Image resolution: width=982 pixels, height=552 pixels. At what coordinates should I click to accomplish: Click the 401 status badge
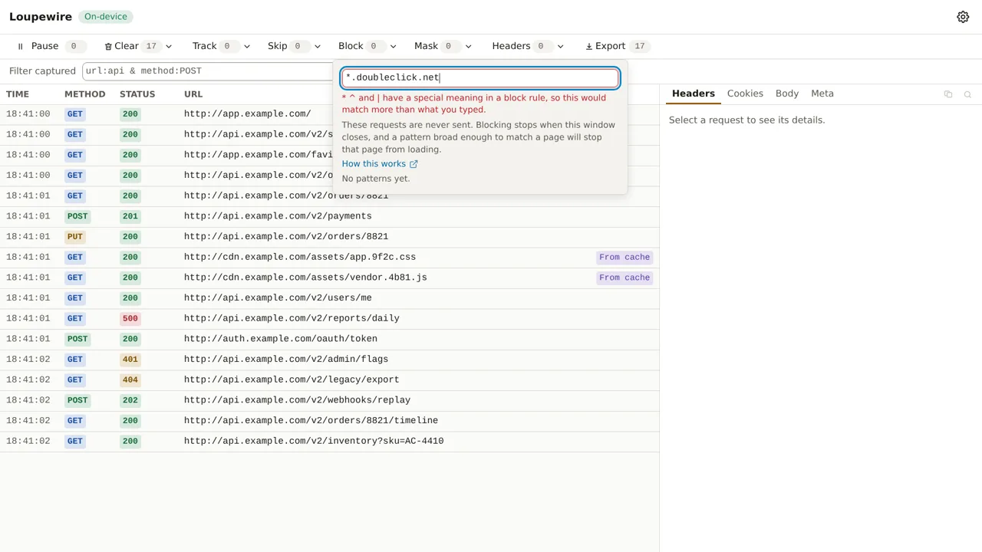[130, 359]
